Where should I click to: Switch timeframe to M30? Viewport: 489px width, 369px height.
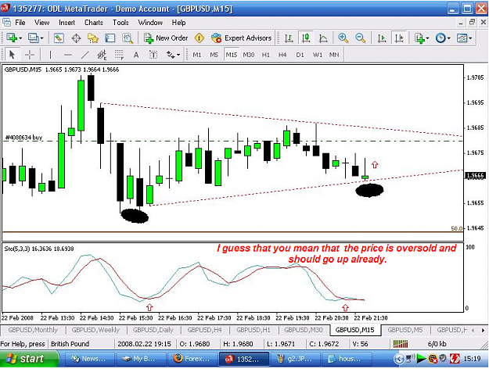pyautogui.click(x=249, y=55)
